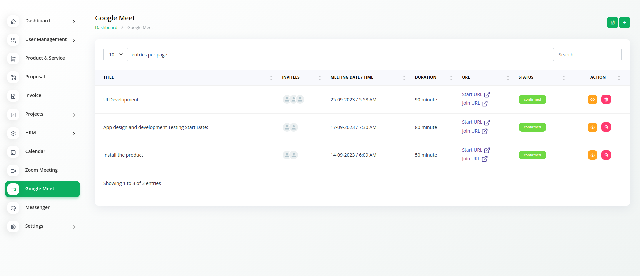Open Product & Service menu item

click(45, 58)
